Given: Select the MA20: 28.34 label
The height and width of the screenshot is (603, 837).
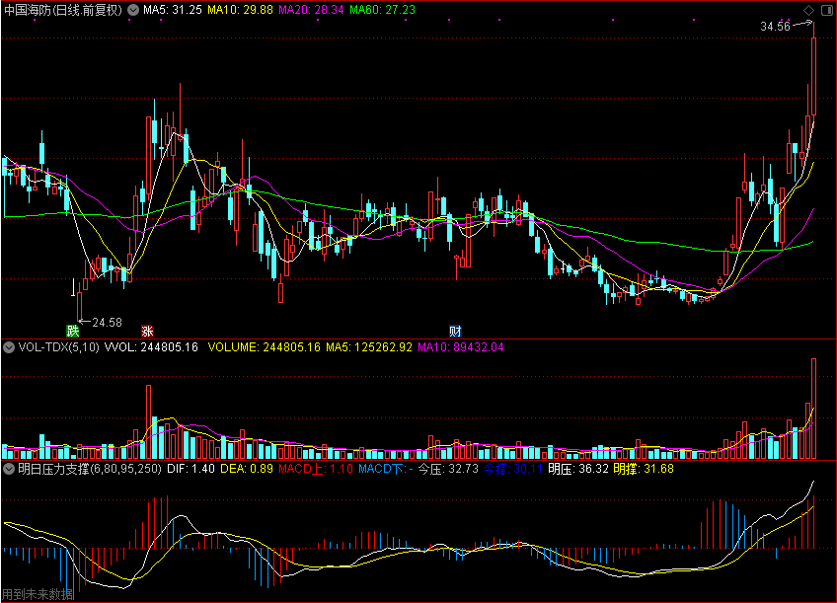Looking at the screenshot, I should [x=311, y=10].
